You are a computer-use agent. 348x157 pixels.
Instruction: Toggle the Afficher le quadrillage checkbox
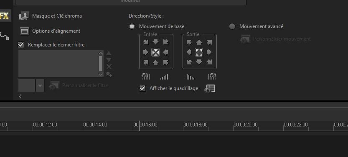click(142, 88)
